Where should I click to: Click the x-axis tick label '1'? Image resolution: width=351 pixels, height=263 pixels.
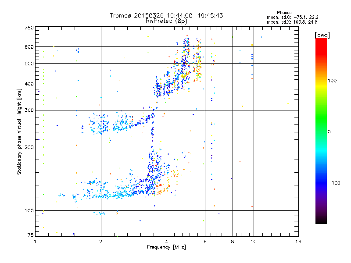35,242
